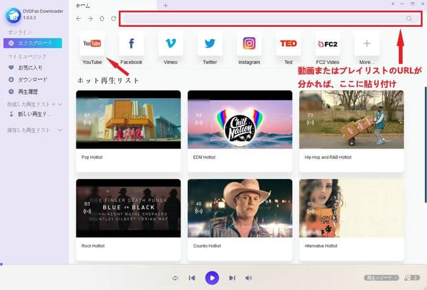Click the search magnifier in URL bar
427x290 pixels.
409,18
